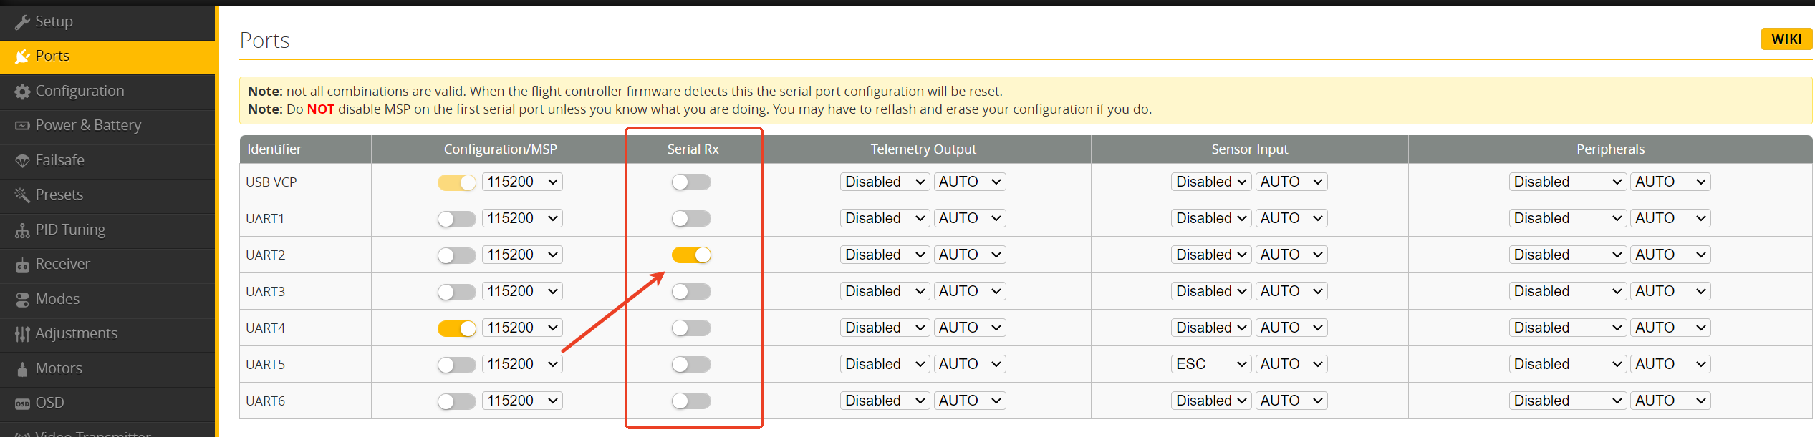Click the Setup wrench icon
Image resolution: width=1815 pixels, height=437 pixels.
22,22
